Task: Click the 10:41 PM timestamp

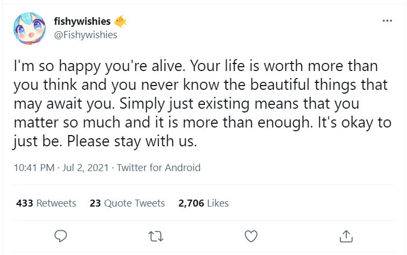Action: (34, 168)
